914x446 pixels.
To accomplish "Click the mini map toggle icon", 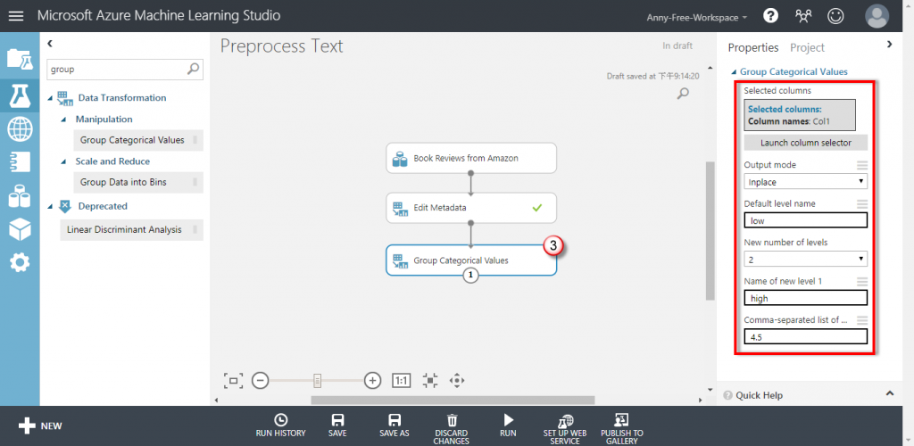I will click(430, 381).
